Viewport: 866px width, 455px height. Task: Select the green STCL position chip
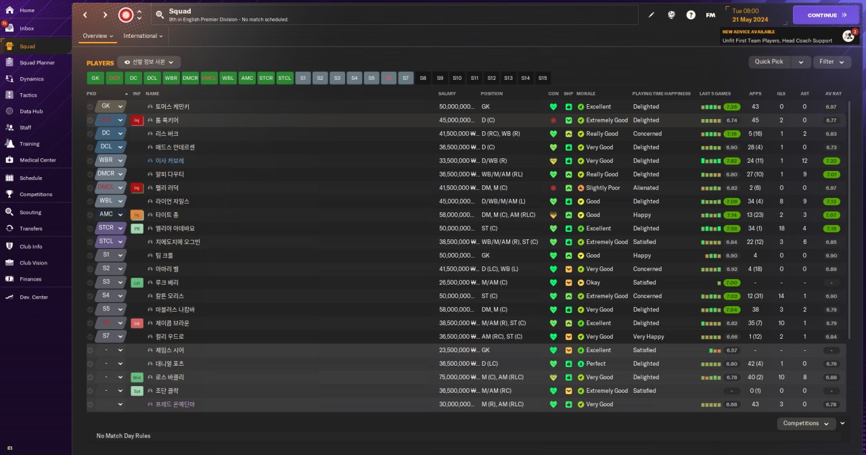(x=285, y=78)
